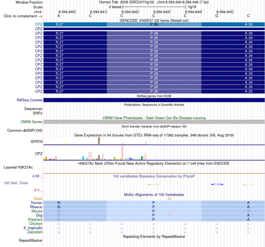Click the hg19 text beside the scale bar
Screen dimensions: 265x247
(x=192, y=7)
